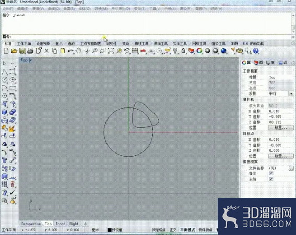
Task: Select the Circle tool in left toolbar
Action: 5,80
